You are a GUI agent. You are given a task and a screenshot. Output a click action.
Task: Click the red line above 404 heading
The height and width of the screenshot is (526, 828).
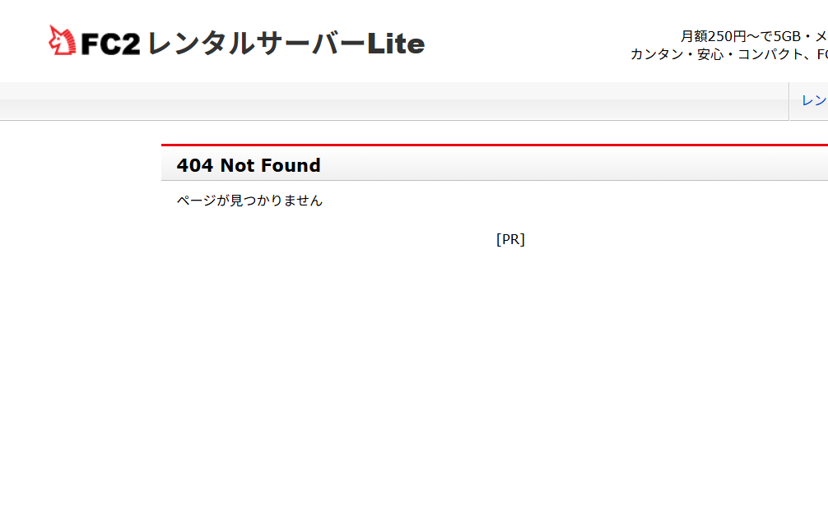pos(494,145)
